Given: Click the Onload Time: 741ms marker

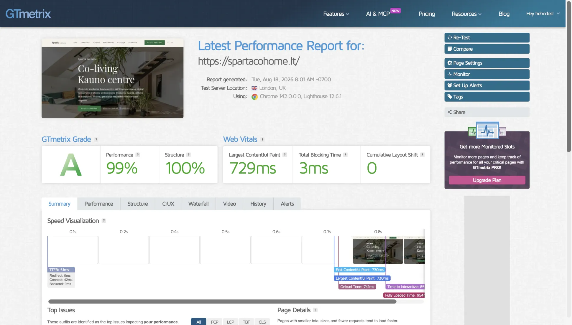Looking at the screenshot, I should point(357,287).
